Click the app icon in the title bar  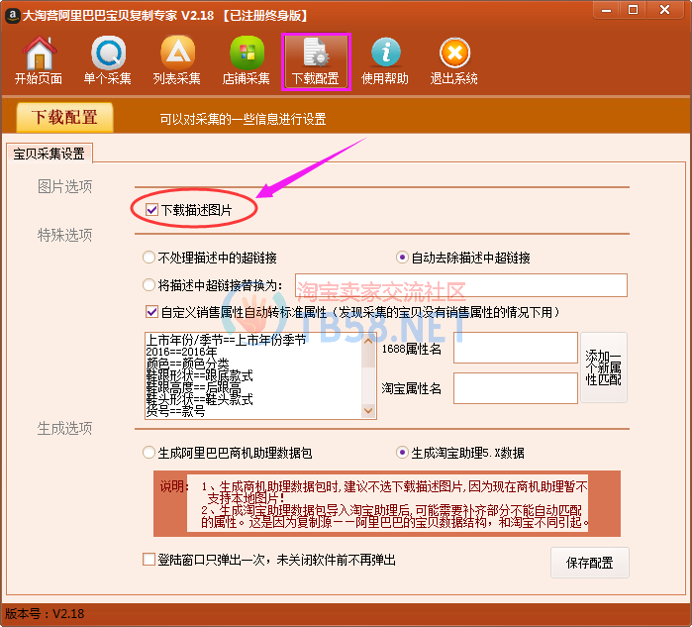coord(12,13)
